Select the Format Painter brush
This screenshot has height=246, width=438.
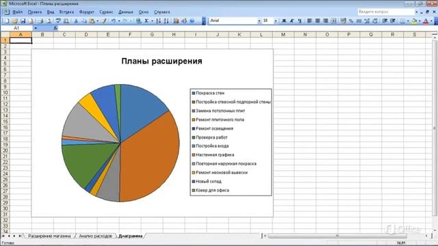(x=104, y=20)
